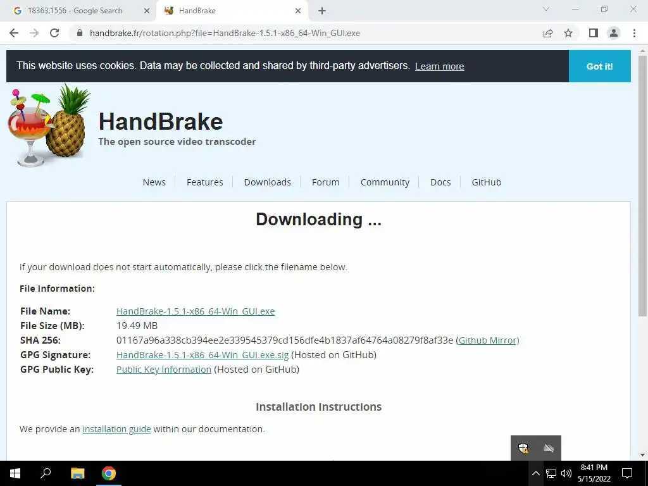Open the Chrome profile avatar

click(614, 33)
